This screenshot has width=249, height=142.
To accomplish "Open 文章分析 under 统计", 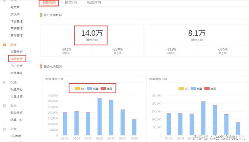I will tap(16, 52).
